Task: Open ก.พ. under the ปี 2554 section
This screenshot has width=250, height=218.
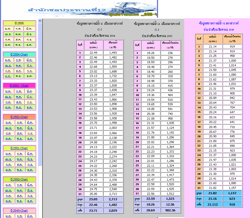Action: (x=19, y=60)
